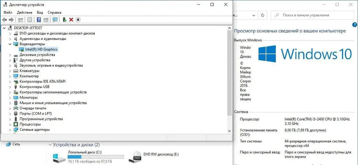
Task: Click the red X Uninstall device icon
Action: coord(71,20)
